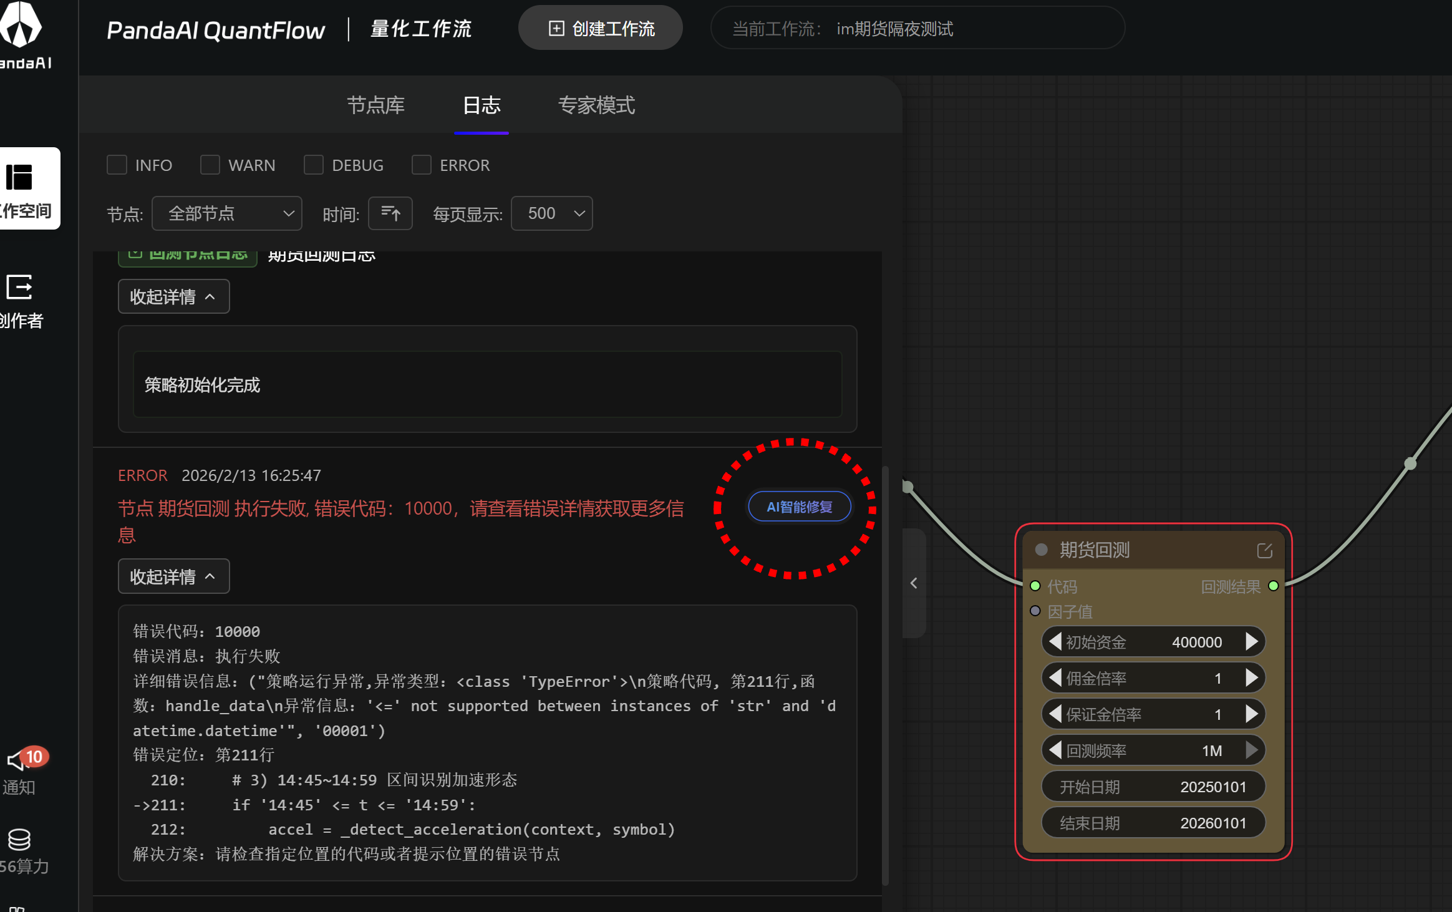Select next 回测频率 option

pos(1251,750)
